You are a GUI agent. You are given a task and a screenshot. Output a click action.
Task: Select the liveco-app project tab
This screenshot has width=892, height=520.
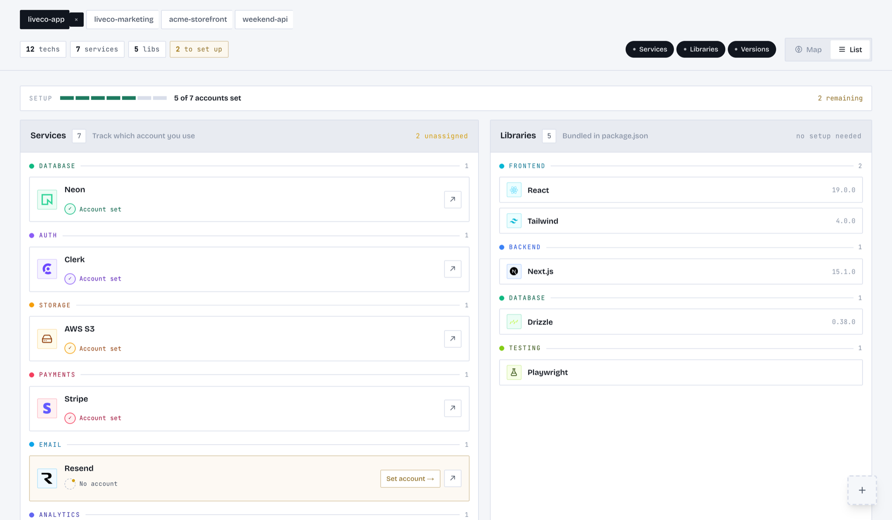click(x=45, y=19)
